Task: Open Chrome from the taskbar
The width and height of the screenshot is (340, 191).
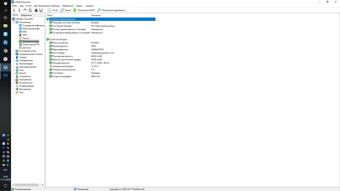Action: coord(5,51)
